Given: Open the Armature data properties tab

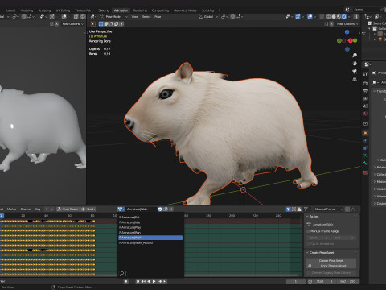Looking at the screenshot, I should [x=365, y=155].
